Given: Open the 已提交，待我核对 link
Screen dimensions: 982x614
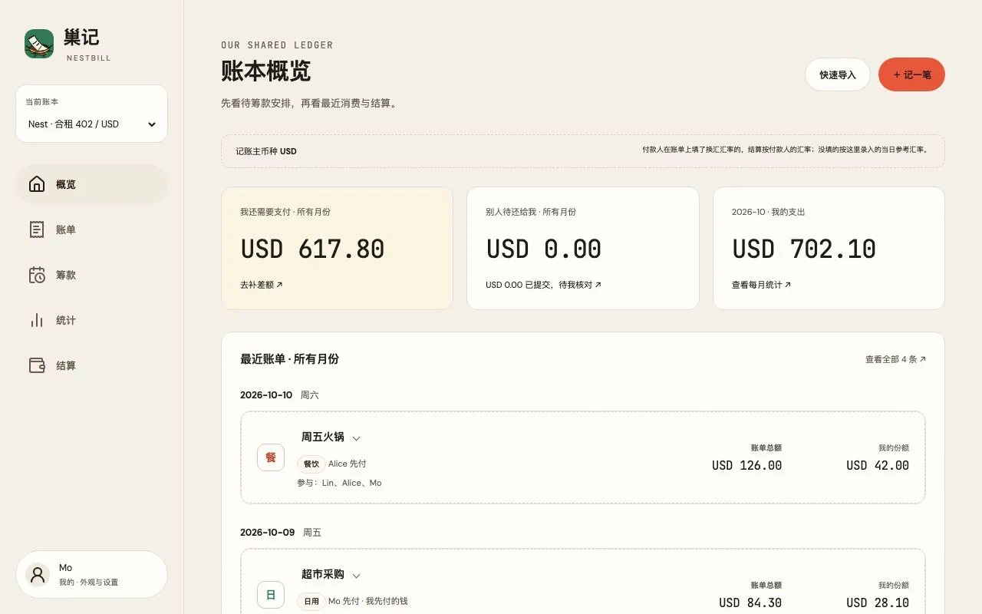Looking at the screenshot, I should [x=543, y=285].
